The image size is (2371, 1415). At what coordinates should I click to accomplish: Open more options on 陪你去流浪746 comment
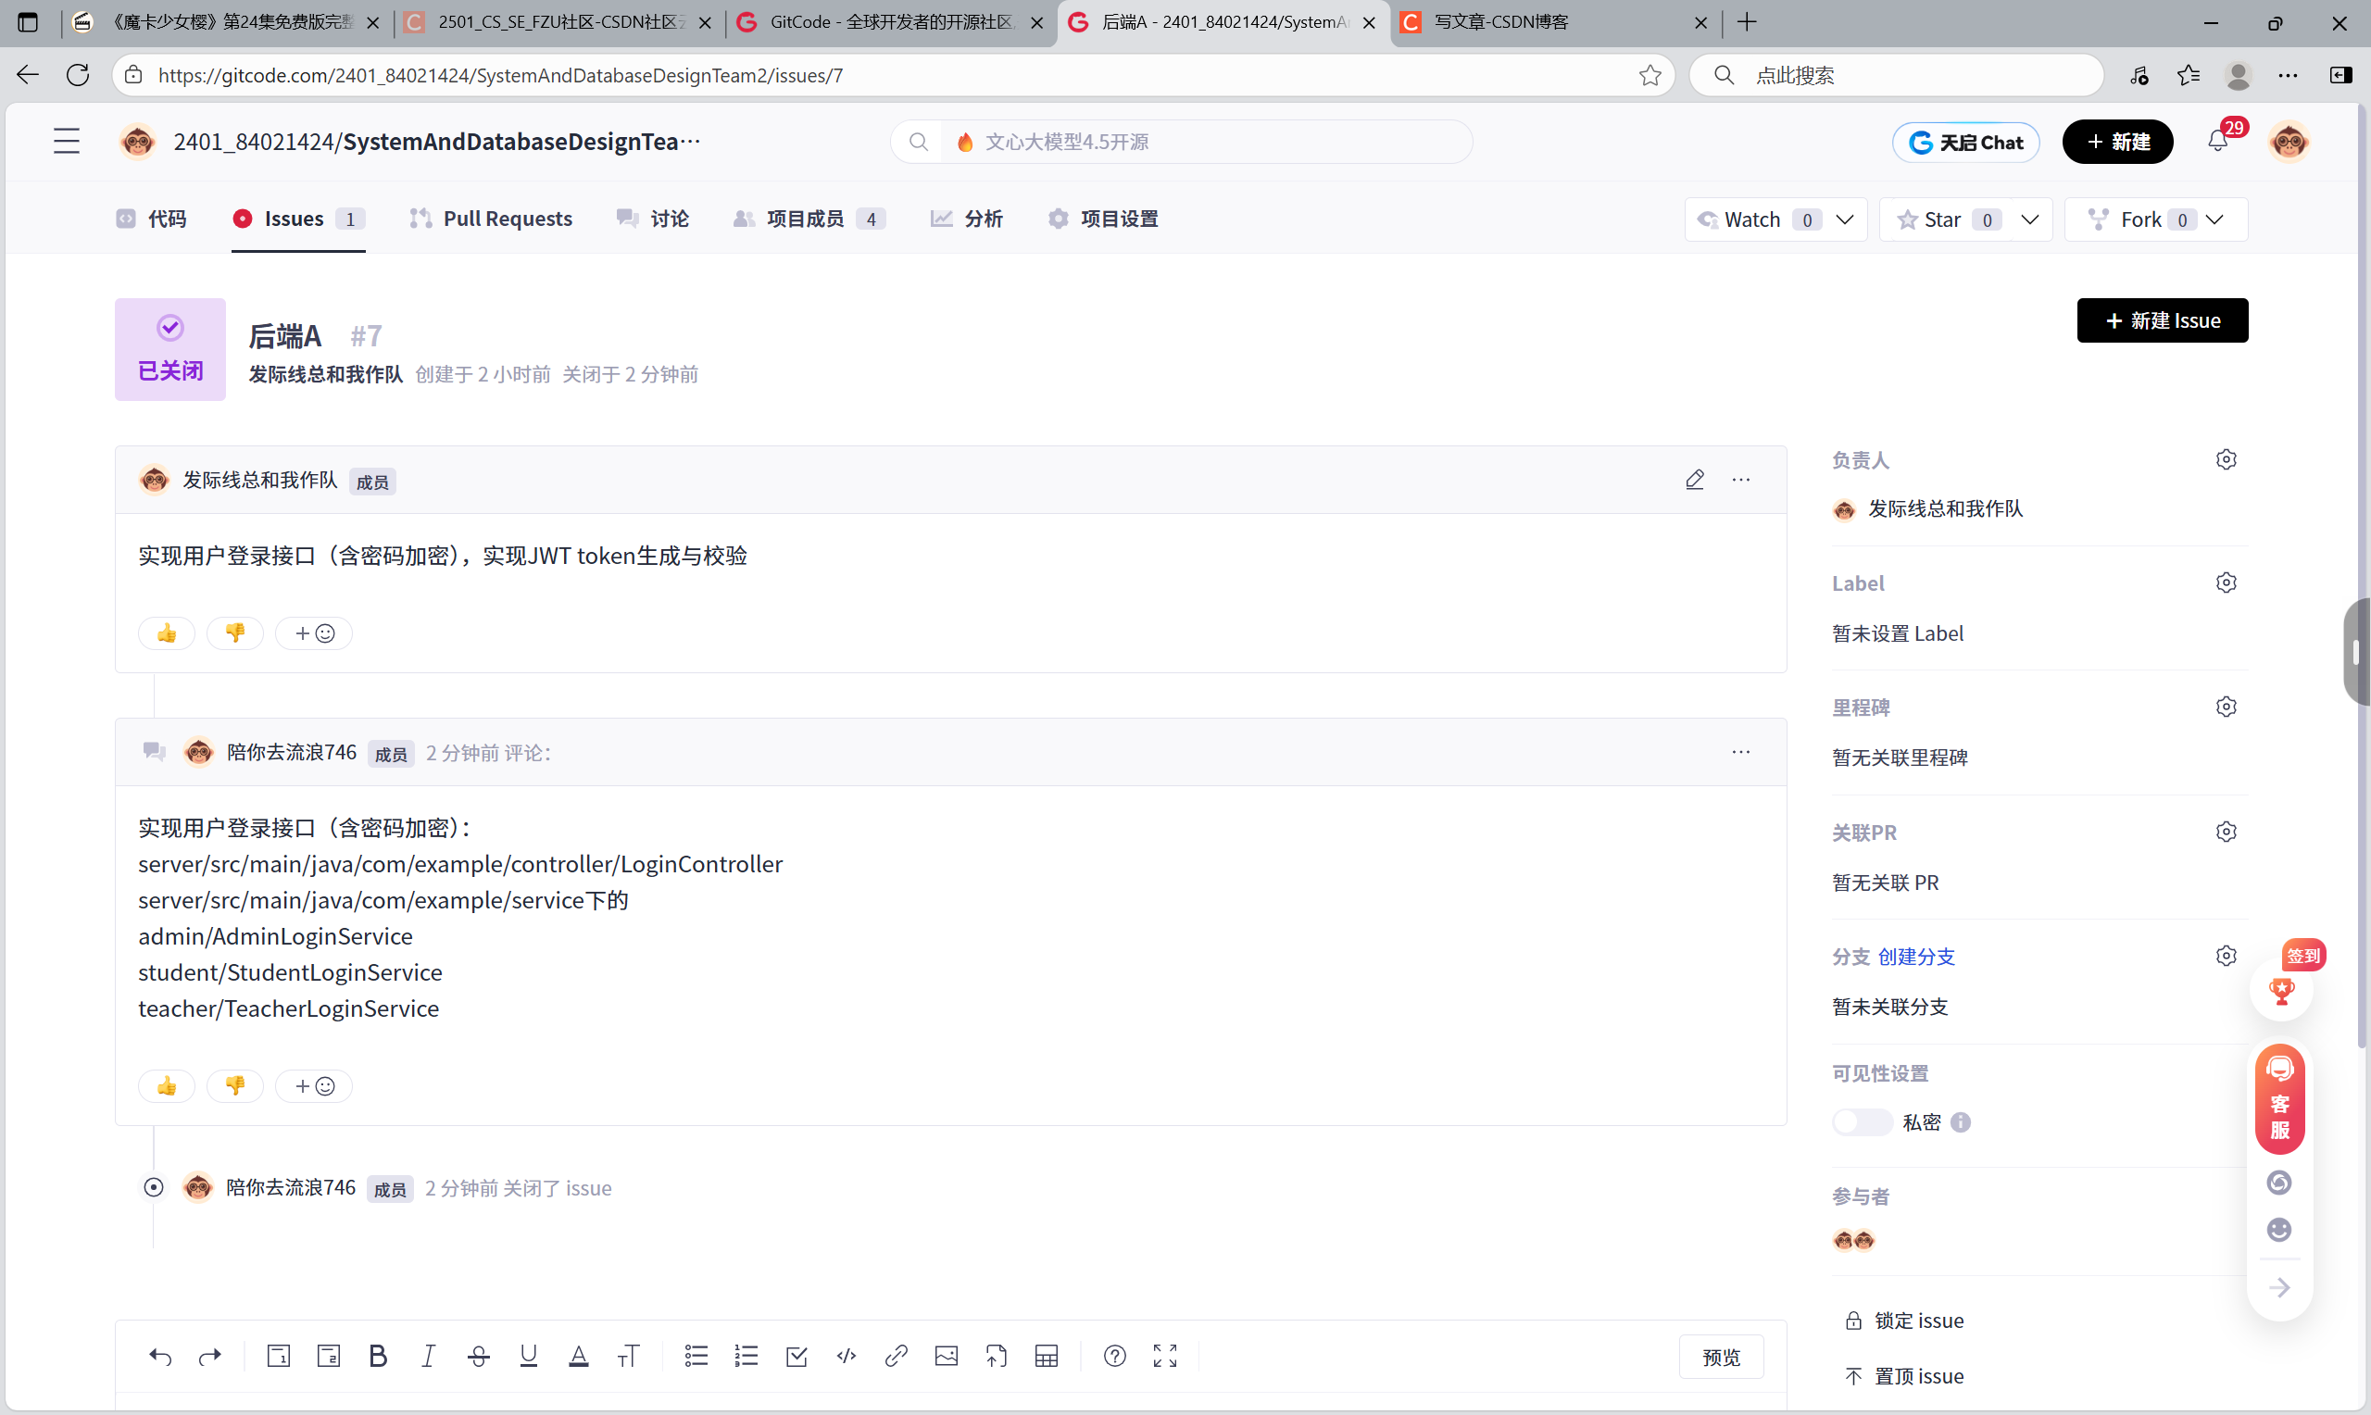coord(1741,752)
